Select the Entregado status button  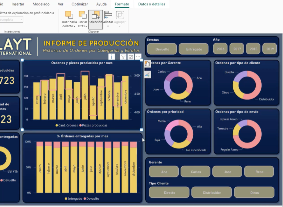pos(193,49)
